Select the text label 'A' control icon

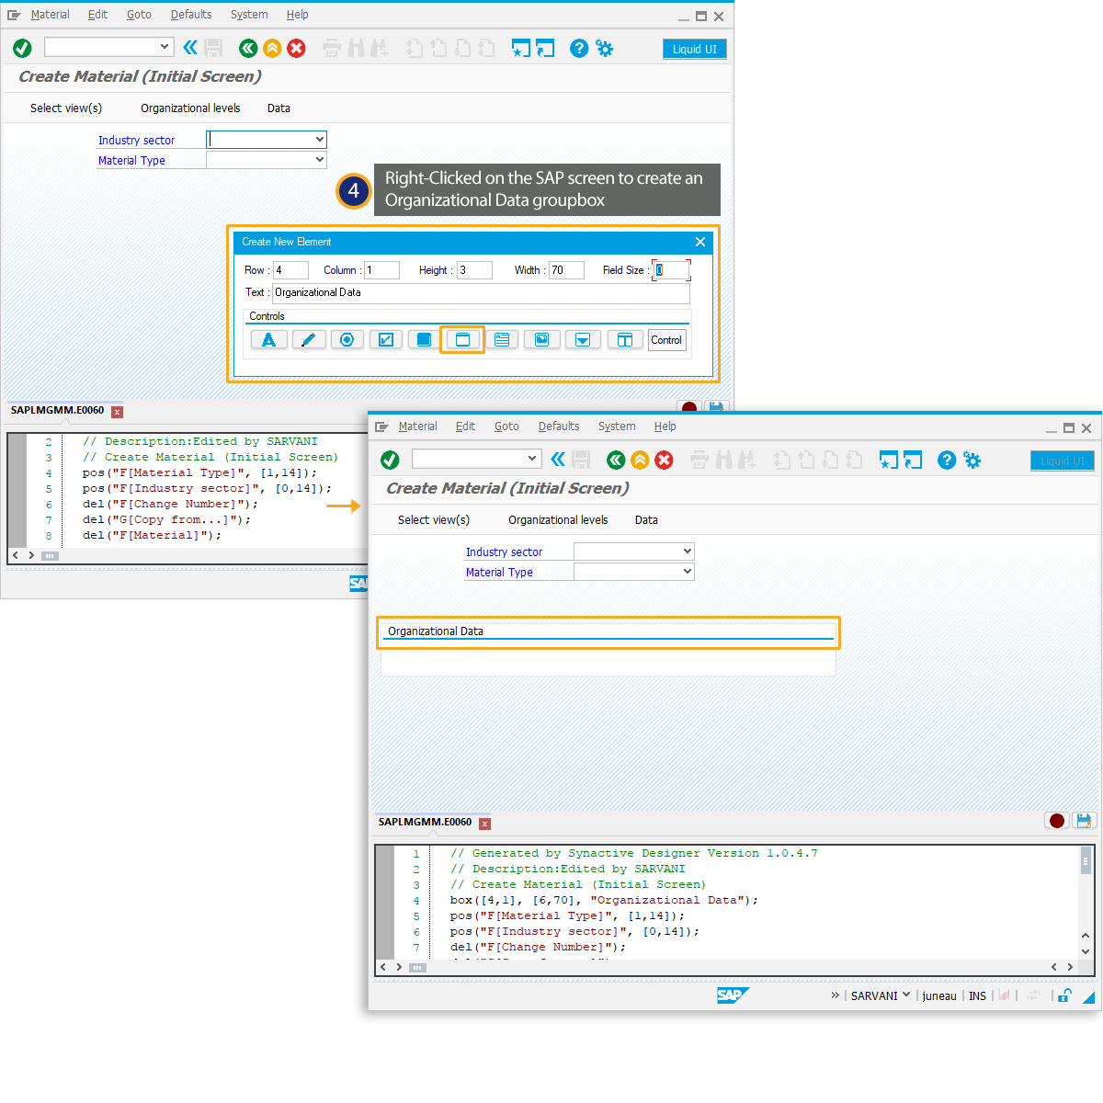pyautogui.click(x=269, y=340)
